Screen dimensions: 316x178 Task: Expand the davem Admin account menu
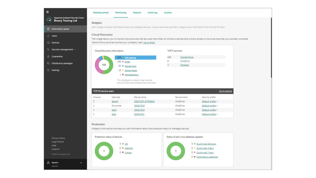81,163
